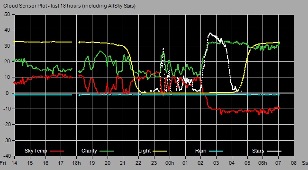
Task: Click the y-axis value 50
Action: (x=7, y=14)
